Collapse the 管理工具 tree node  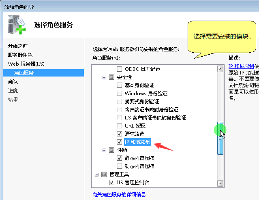pos(97,174)
